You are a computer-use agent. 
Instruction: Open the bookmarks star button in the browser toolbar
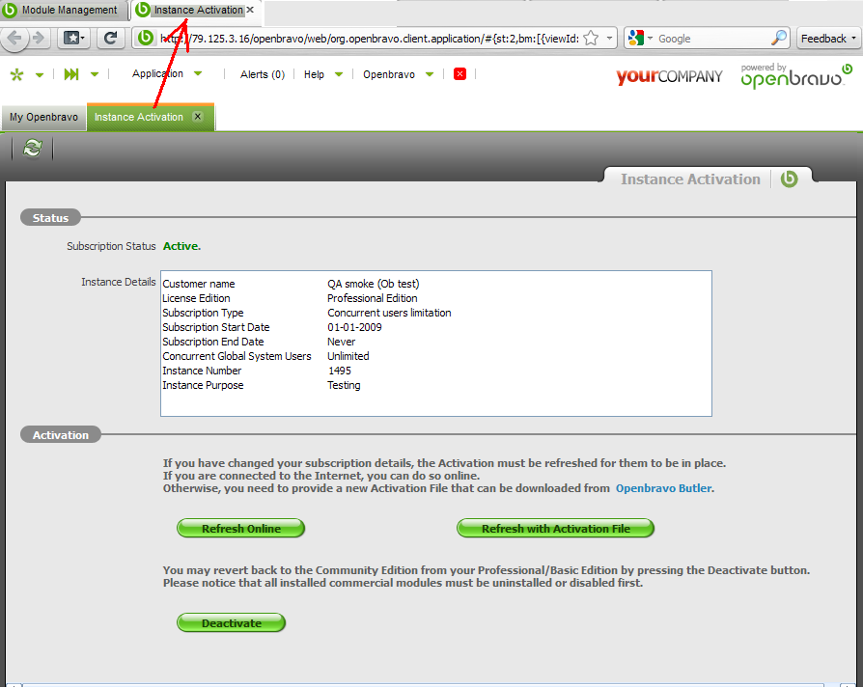coord(73,38)
